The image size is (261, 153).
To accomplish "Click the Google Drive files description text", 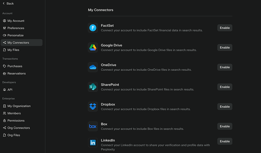I will pos(149,50).
